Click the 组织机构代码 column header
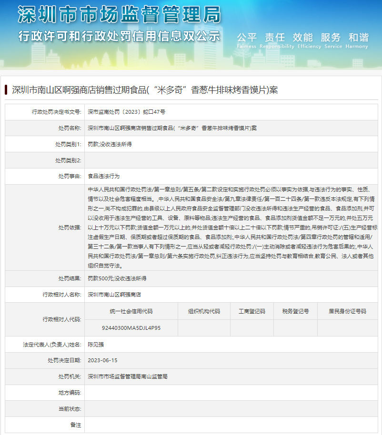This screenshot has height=435, width=382. [204, 311]
